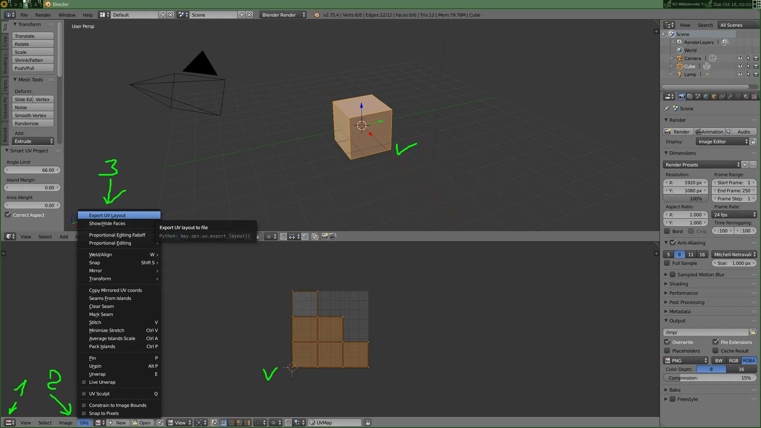Image resolution: width=761 pixels, height=428 pixels.
Task: Click the Render button in Render panel
Action: [678, 132]
